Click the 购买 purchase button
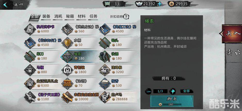This screenshot has height=111, width=242. (x=172, y=101)
